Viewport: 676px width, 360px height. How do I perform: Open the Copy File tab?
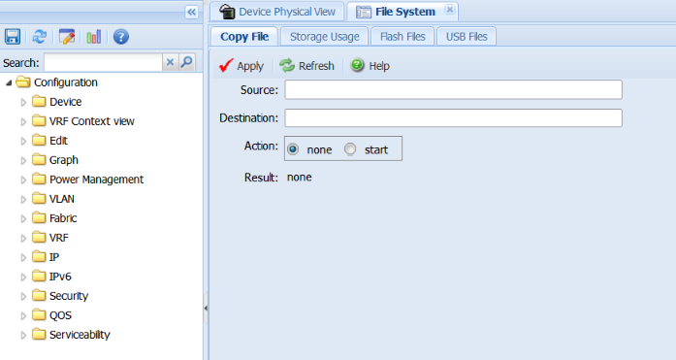(x=244, y=37)
